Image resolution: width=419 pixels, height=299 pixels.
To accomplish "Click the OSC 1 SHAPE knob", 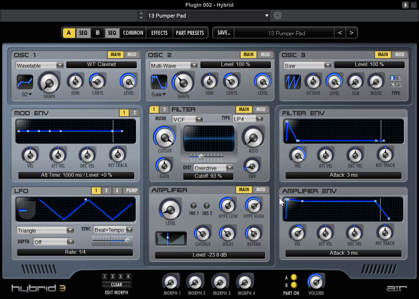I will point(49,83).
